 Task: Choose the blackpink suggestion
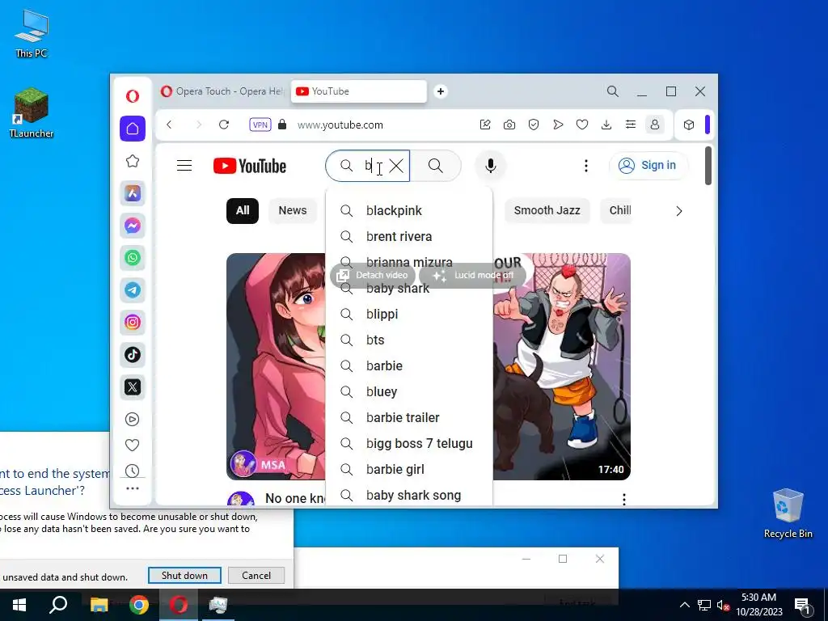tap(409, 211)
